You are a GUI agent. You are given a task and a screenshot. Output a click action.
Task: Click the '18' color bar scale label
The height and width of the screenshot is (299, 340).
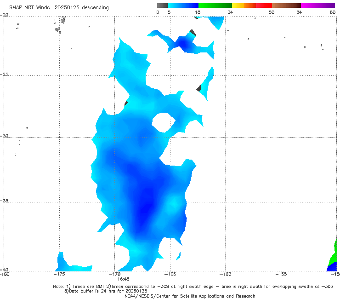tap(198, 12)
